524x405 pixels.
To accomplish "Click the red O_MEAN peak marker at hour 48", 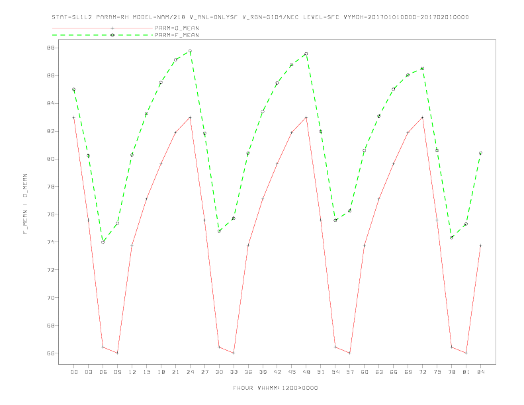I will (306, 117).
